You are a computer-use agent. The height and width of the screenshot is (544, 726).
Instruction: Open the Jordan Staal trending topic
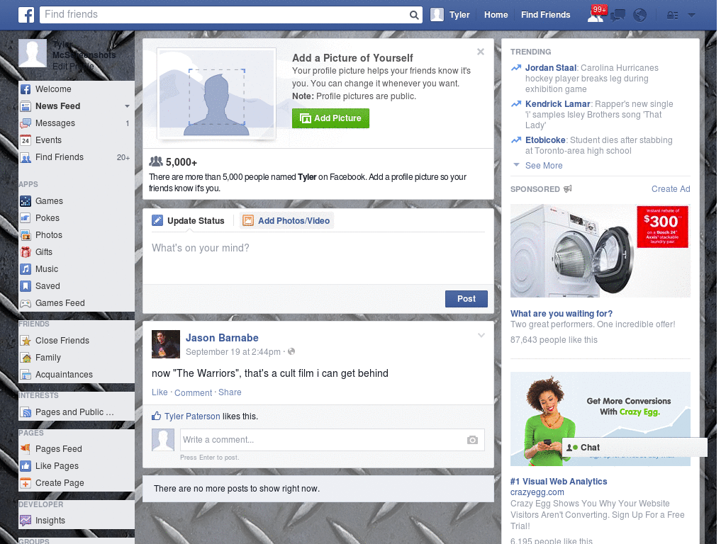pos(551,68)
